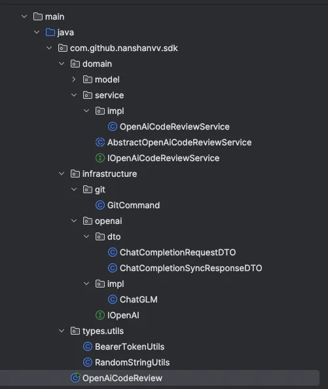Collapse the domain package
This screenshot has width=328, height=389.
pos(62,64)
